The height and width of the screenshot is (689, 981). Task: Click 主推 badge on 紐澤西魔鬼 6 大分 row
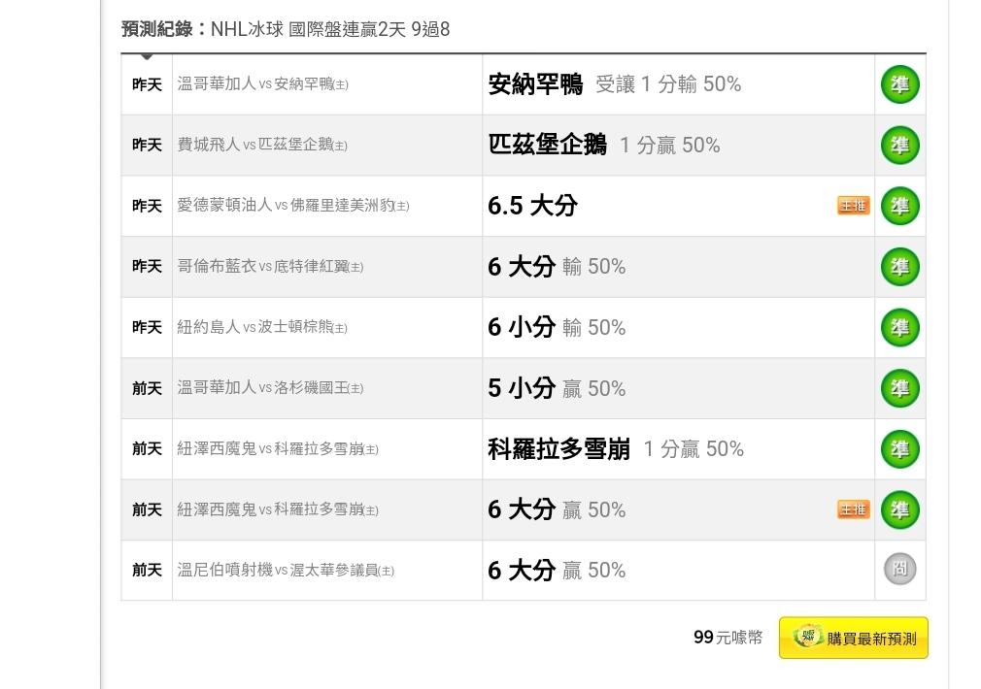click(854, 509)
